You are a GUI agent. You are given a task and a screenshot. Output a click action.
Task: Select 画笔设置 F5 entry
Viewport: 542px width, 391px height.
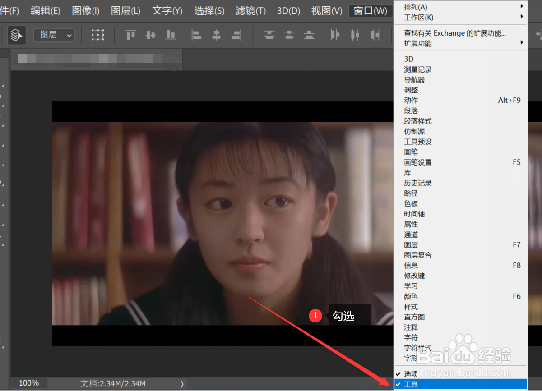click(460, 162)
